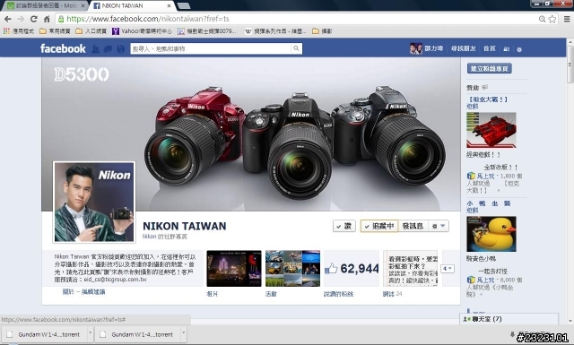The image size is (574, 345).
Task: Click the yellow duck ad title link
Action: 488,203
